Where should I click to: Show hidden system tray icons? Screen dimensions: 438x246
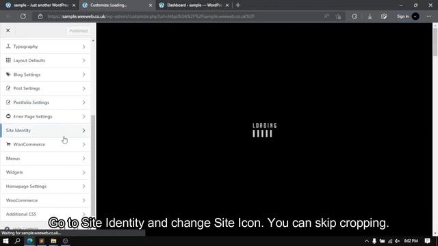point(367,241)
